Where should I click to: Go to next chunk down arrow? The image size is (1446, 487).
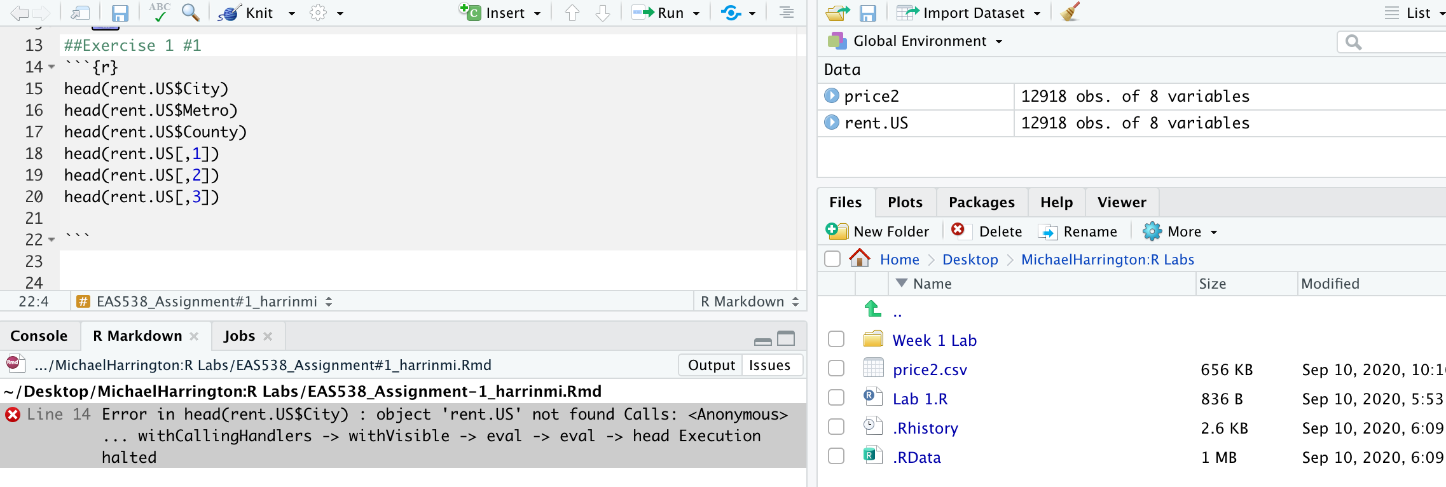(x=603, y=13)
